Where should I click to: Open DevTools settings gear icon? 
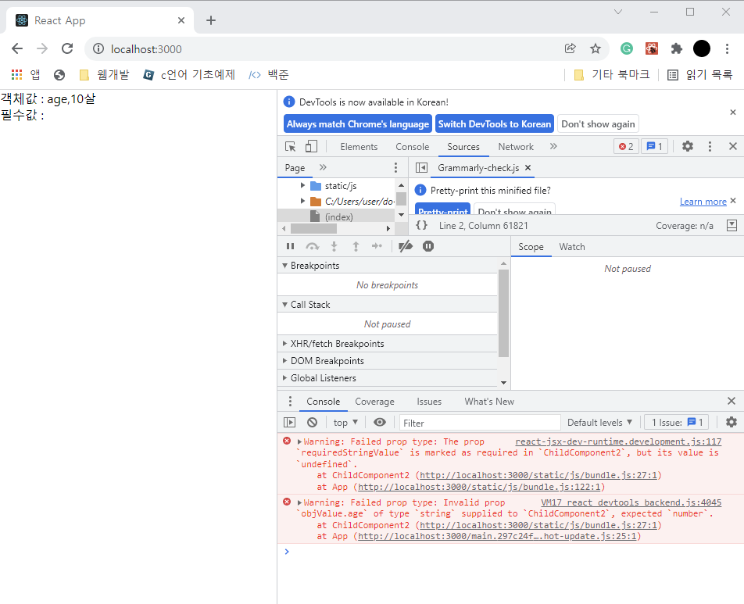coord(688,146)
